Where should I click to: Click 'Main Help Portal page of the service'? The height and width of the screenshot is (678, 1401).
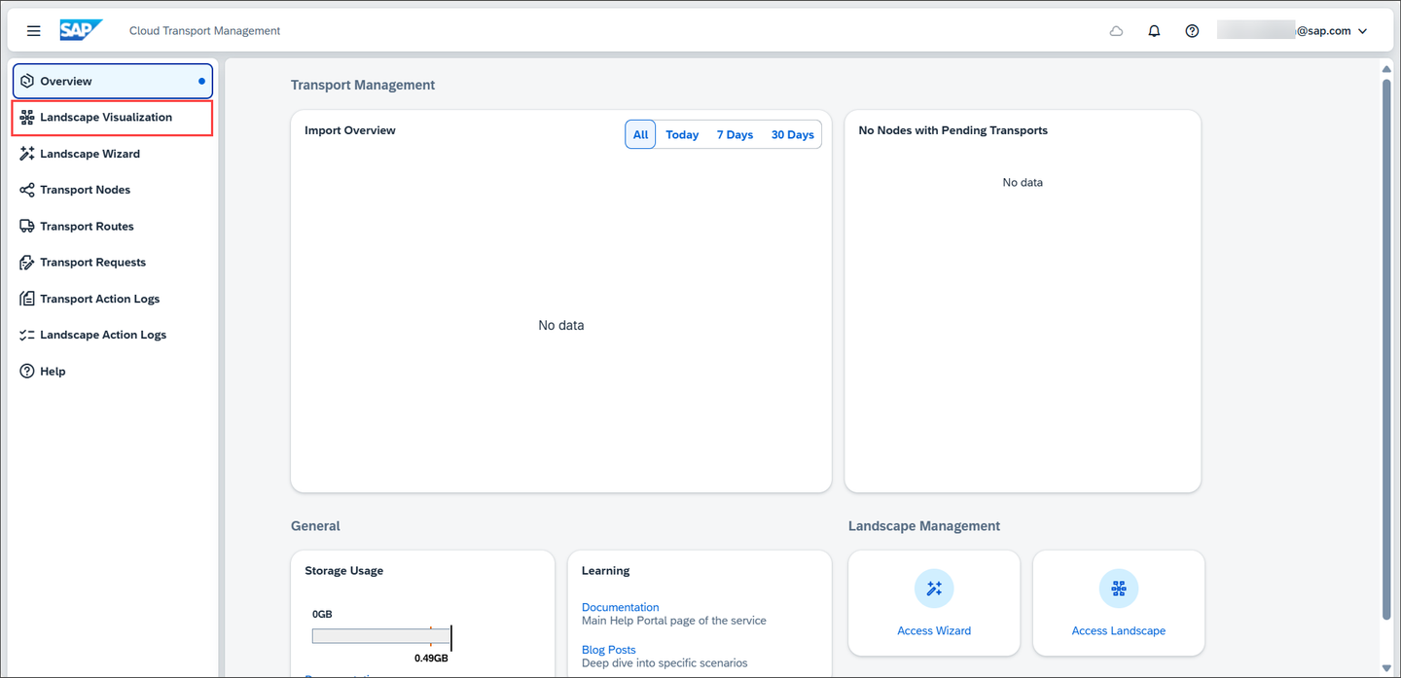click(674, 621)
